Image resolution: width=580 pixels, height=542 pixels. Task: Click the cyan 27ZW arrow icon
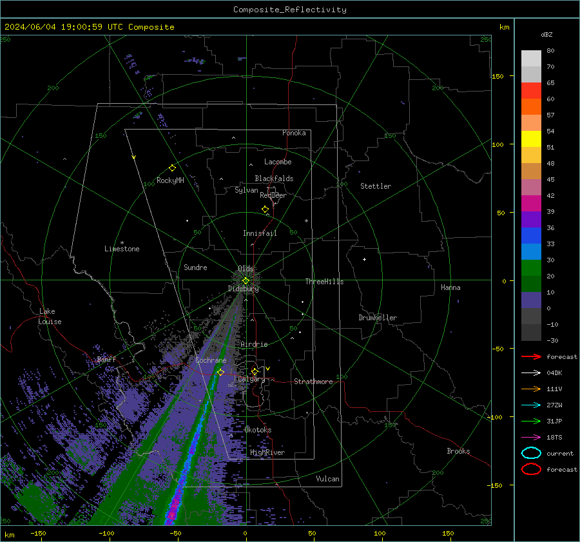point(531,405)
